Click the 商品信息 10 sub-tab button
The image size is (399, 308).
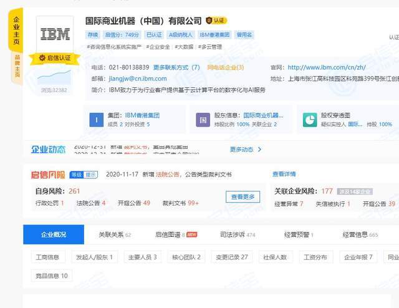coord(52,276)
